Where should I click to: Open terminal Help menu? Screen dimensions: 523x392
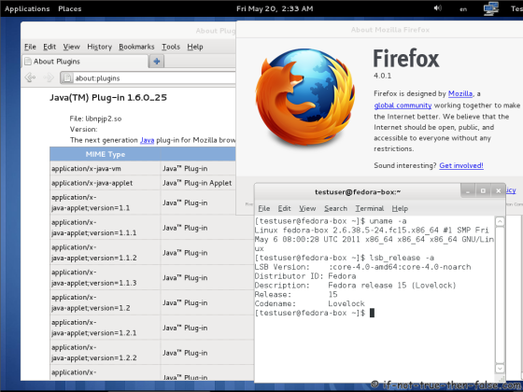pos(400,209)
